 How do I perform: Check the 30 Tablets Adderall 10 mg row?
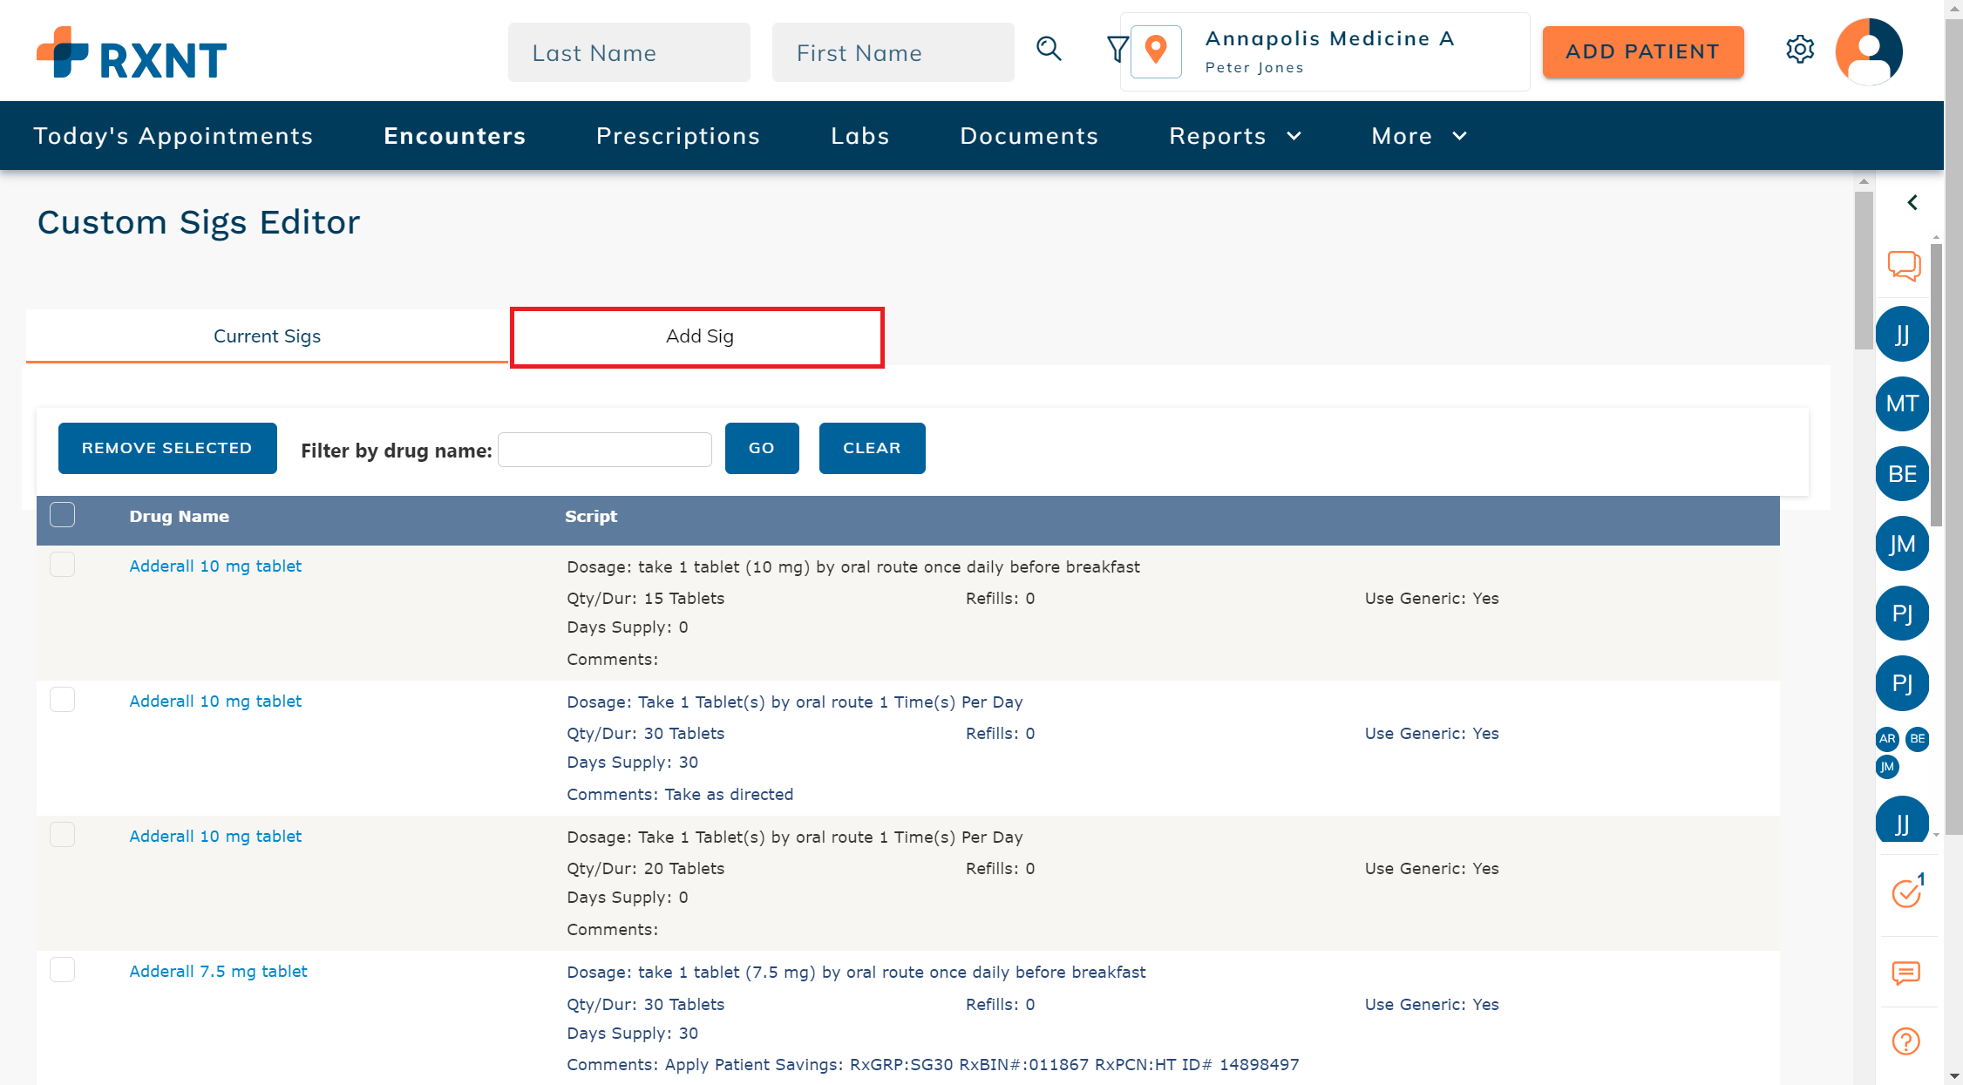pyautogui.click(x=63, y=700)
